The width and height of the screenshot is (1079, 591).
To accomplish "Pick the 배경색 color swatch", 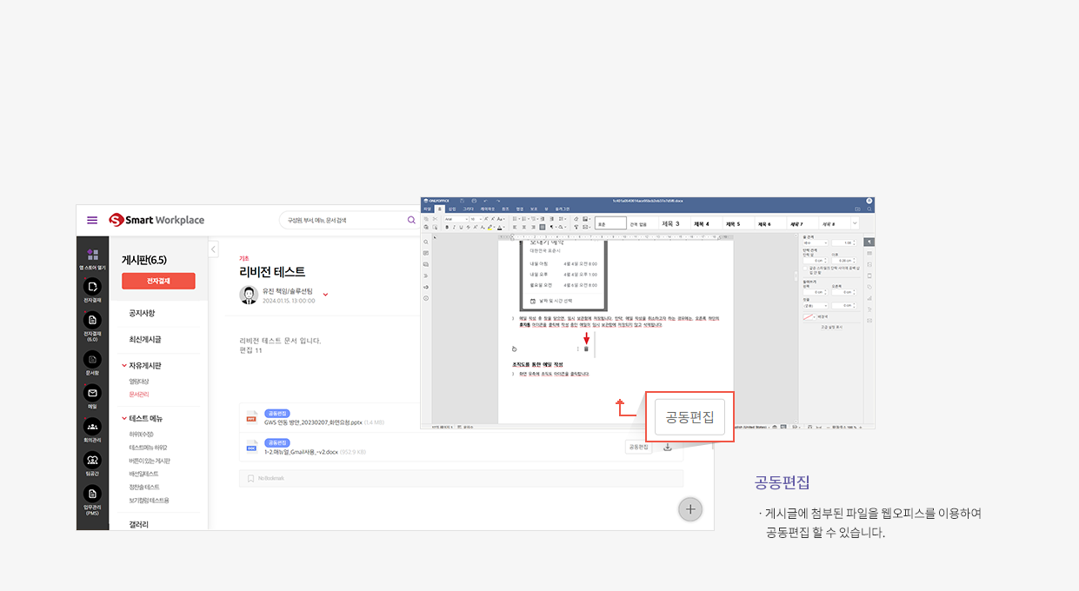I will pyautogui.click(x=809, y=317).
